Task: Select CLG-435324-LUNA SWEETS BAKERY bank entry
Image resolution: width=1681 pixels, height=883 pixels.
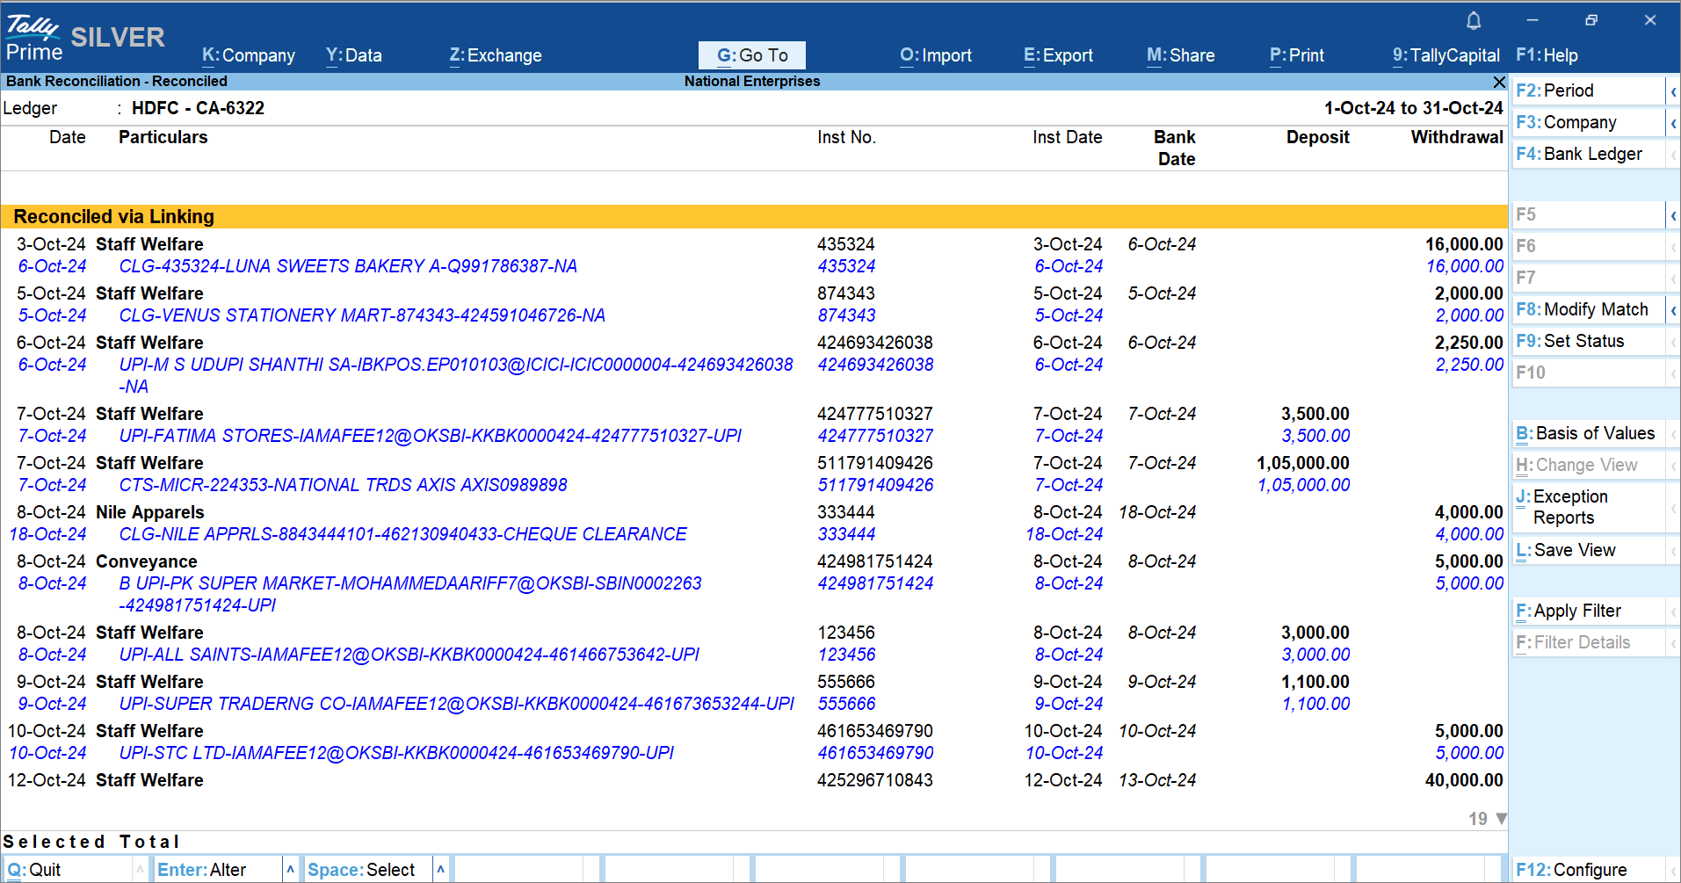Action: coord(754,266)
